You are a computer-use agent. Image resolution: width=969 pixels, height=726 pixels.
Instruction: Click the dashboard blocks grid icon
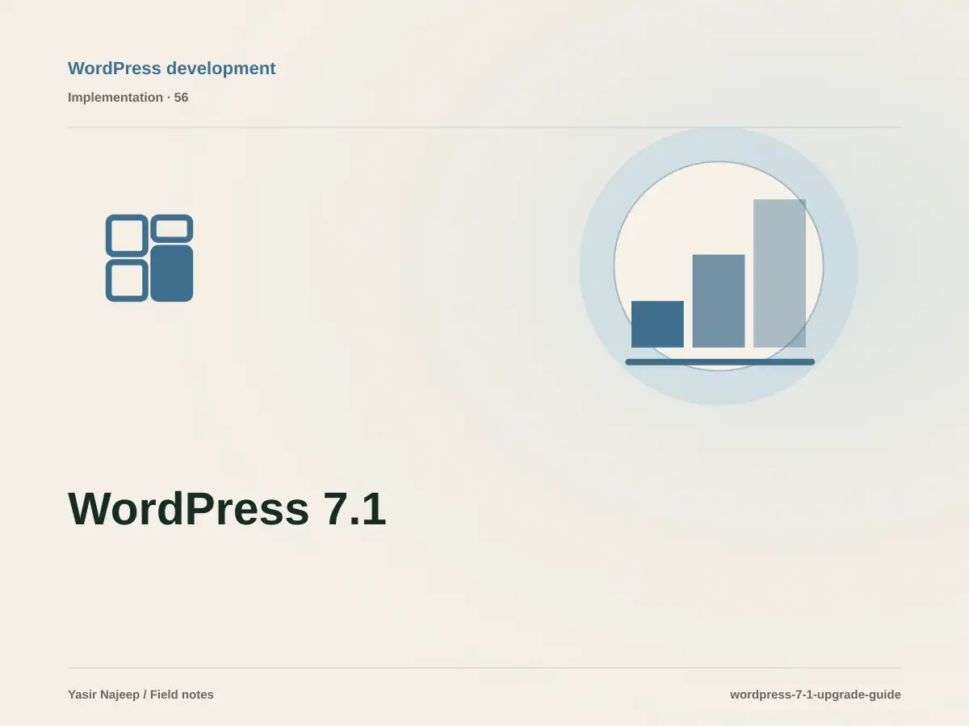tap(149, 258)
